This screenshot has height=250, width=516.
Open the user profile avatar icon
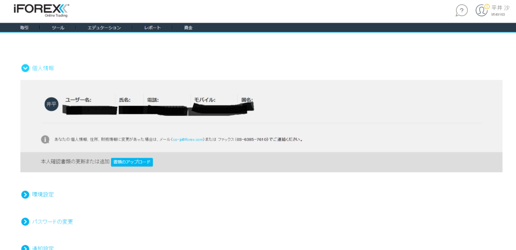(x=481, y=10)
